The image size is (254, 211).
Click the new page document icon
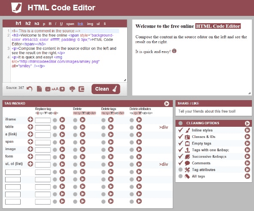(x=39, y=89)
